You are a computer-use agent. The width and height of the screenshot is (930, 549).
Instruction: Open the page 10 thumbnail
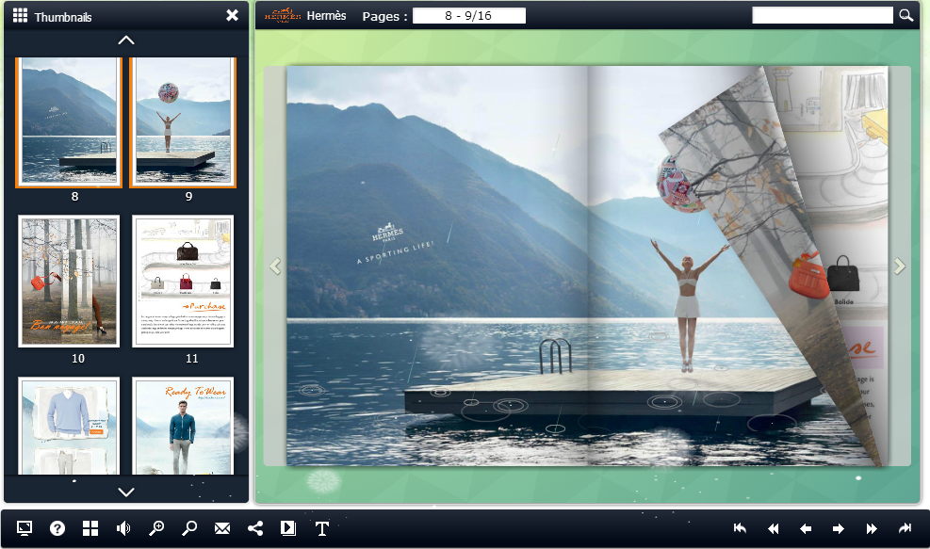click(69, 281)
